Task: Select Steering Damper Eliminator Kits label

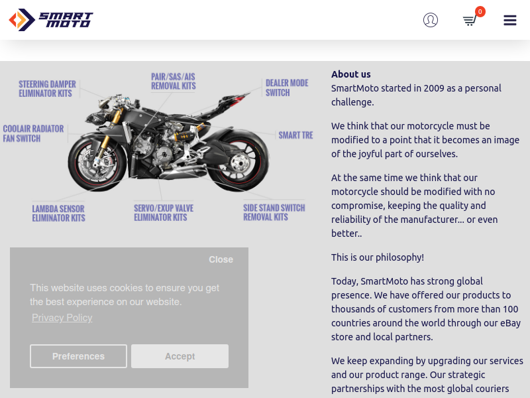Action: click(x=47, y=89)
